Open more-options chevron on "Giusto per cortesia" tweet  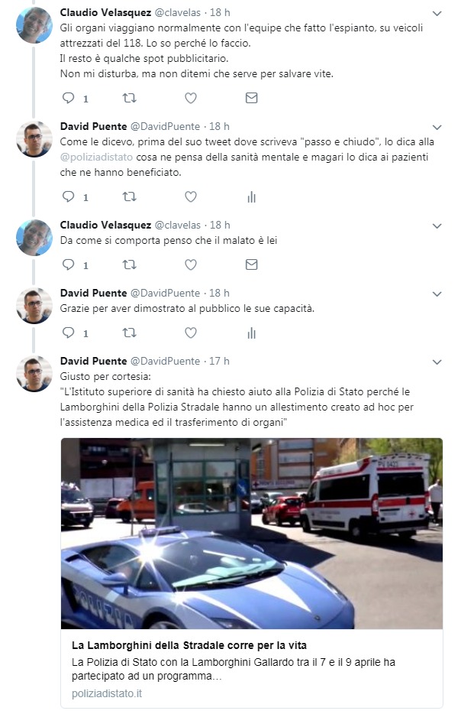tap(437, 362)
